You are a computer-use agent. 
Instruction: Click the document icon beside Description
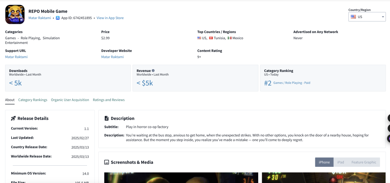pyautogui.click(x=107, y=118)
